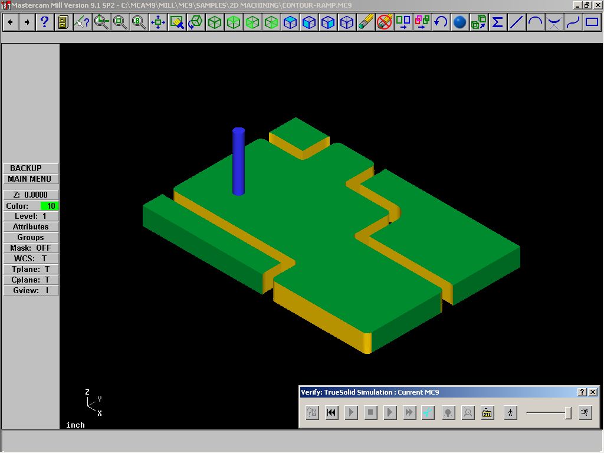Select the dynamic rotate view icon
The height and width of the screenshot is (453, 604).
(195, 22)
